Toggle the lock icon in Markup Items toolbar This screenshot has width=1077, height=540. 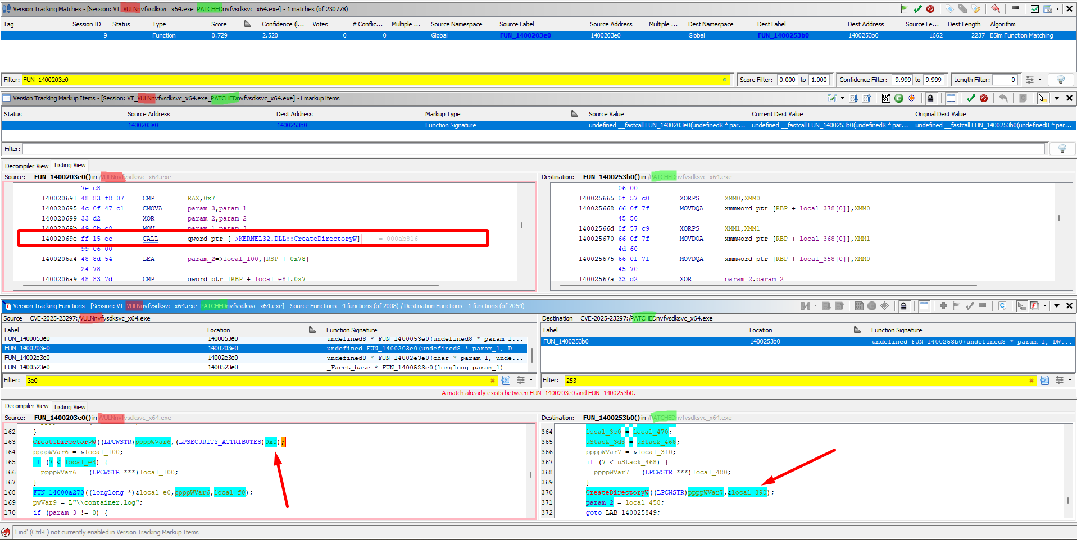pos(930,98)
